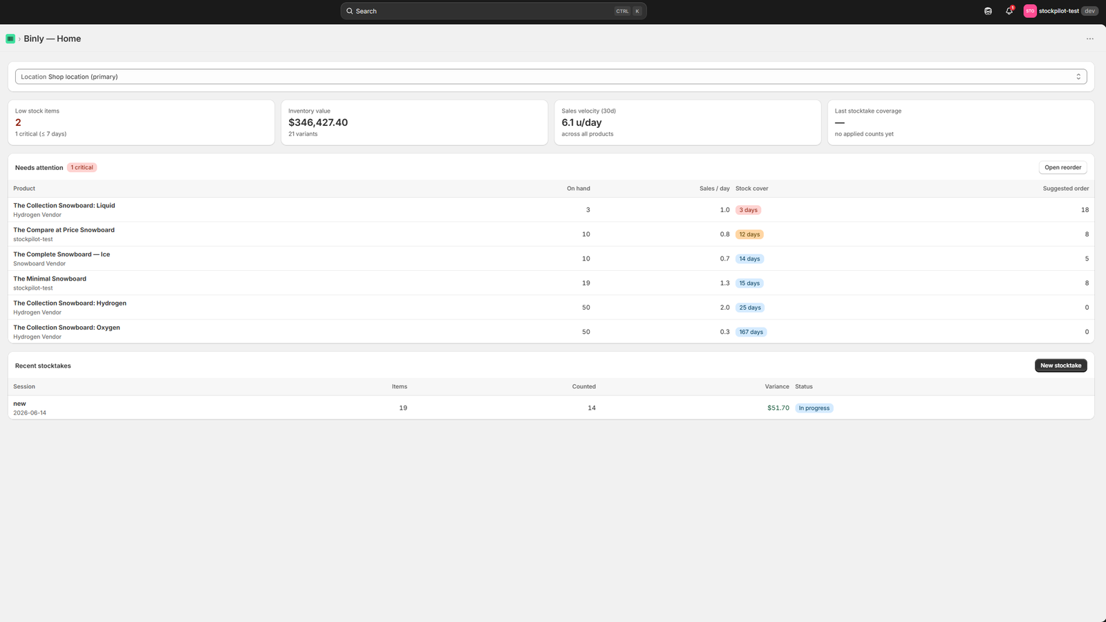Click the 2026-06-14 session date
This screenshot has height=622, width=1106.
pos(30,413)
